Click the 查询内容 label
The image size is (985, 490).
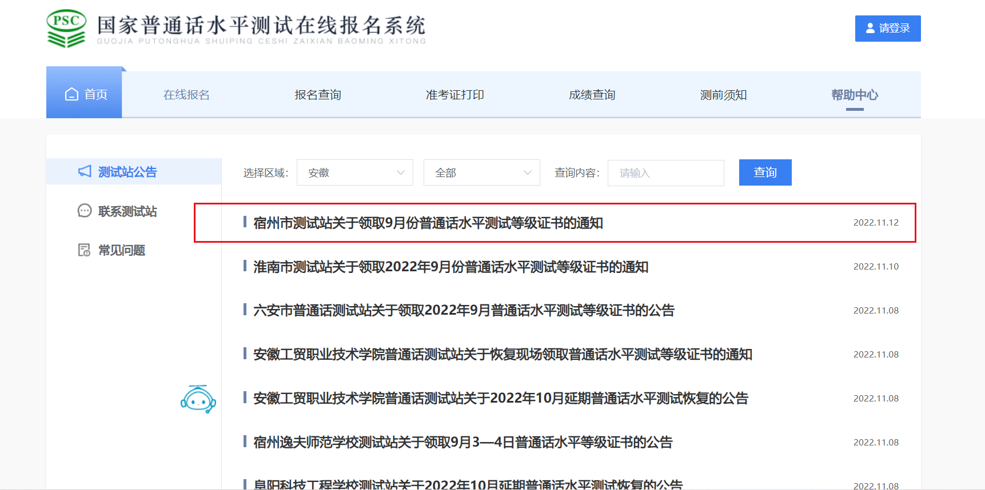[x=577, y=173]
